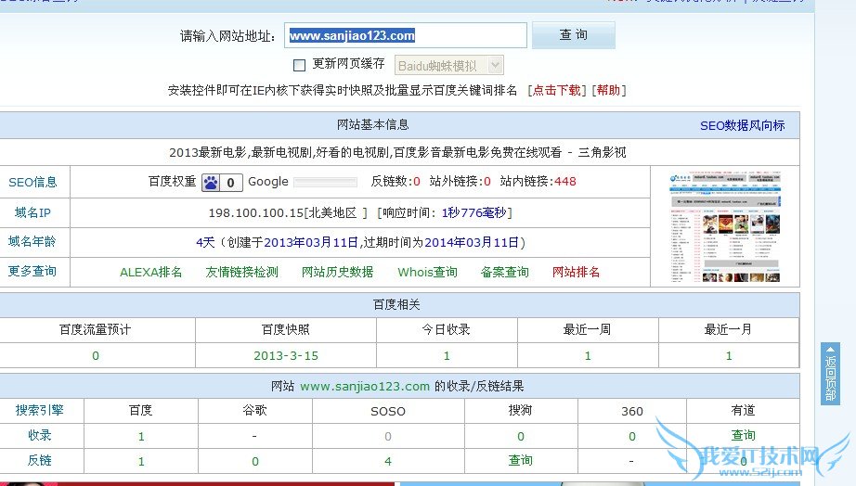Click SOSO 反链 value 4

(388, 462)
